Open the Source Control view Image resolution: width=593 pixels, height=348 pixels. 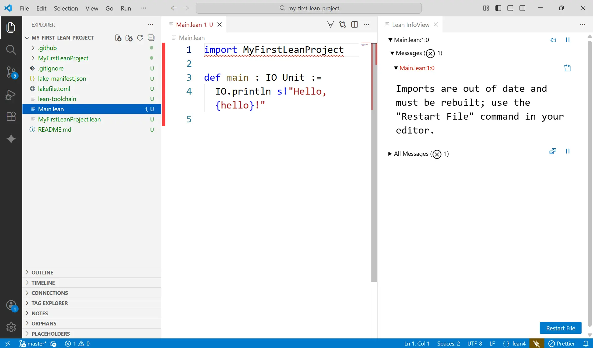tap(11, 72)
